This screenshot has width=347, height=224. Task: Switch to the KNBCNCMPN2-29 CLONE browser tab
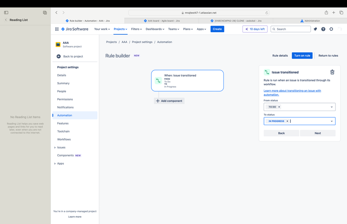point(236,21)
